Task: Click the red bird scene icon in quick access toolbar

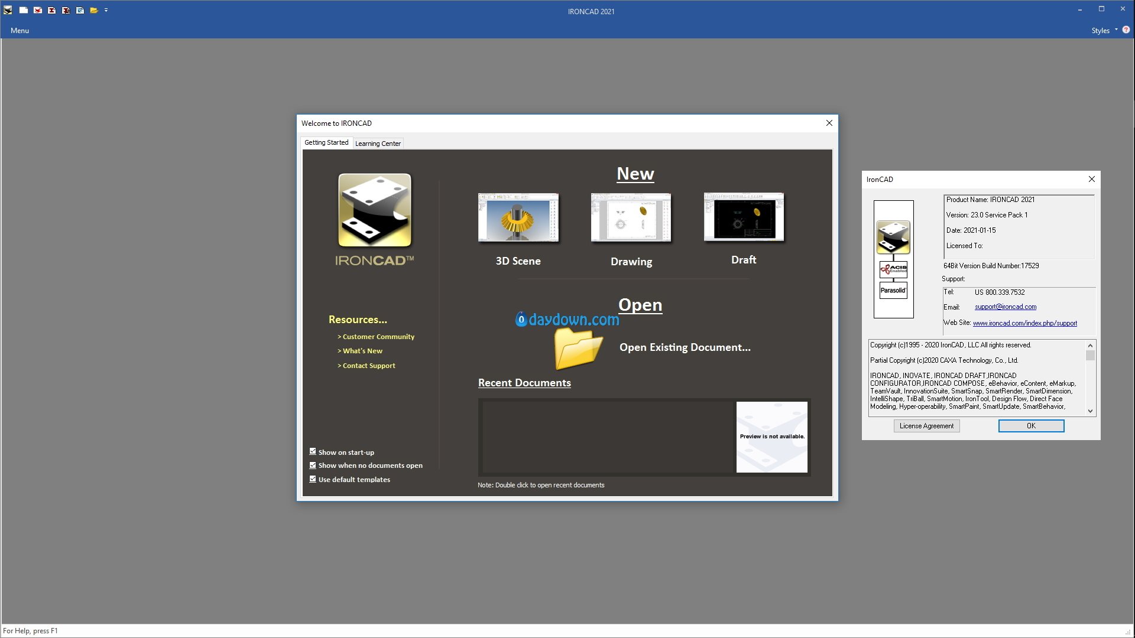Action: tap(38, 10)
